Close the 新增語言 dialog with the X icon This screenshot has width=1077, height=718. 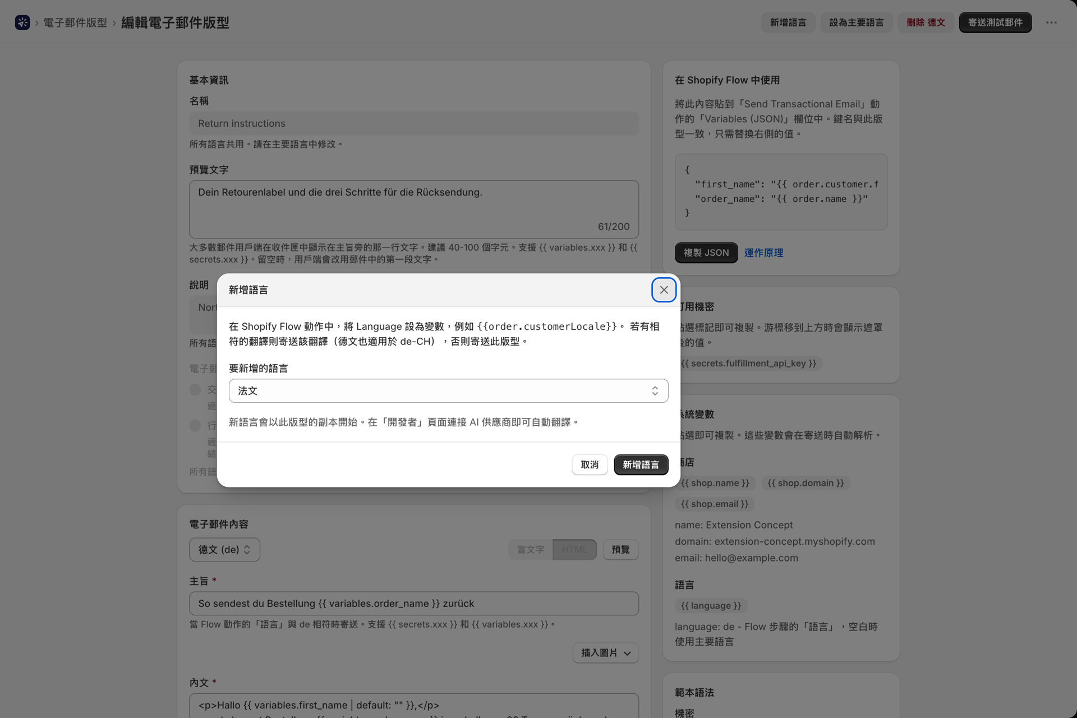664,290
